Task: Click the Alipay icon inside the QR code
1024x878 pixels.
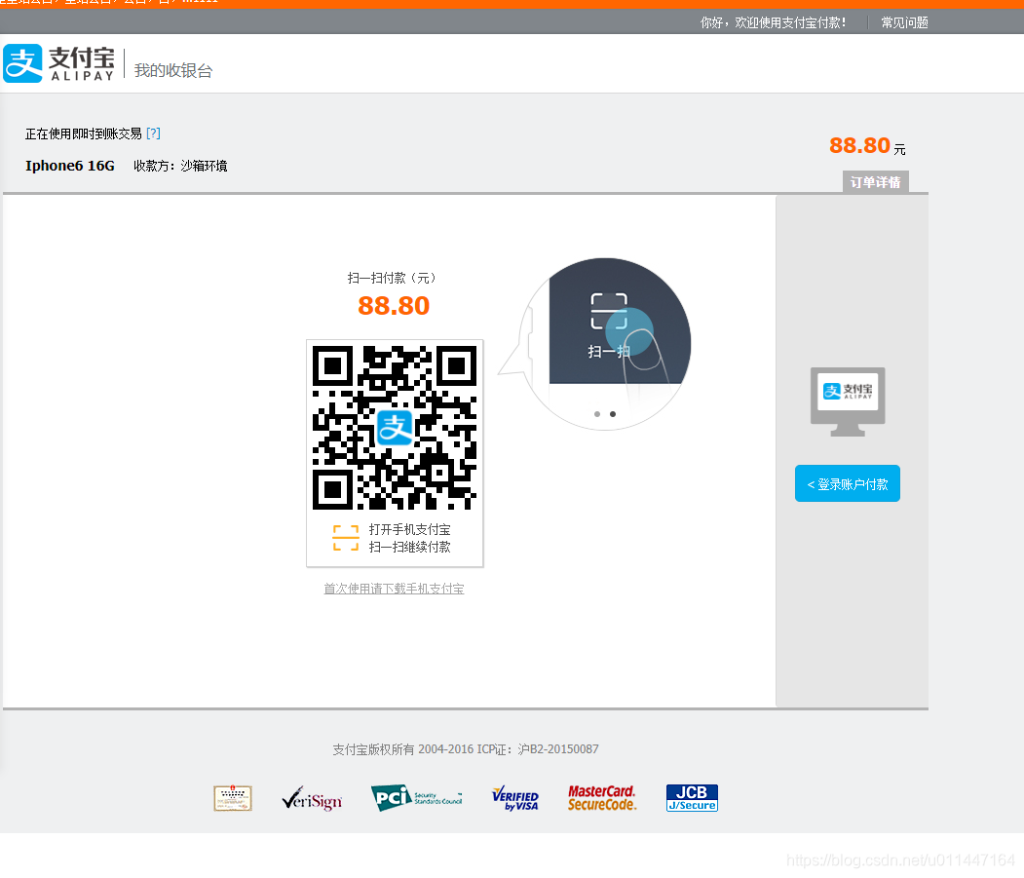Action: [395, 428]
